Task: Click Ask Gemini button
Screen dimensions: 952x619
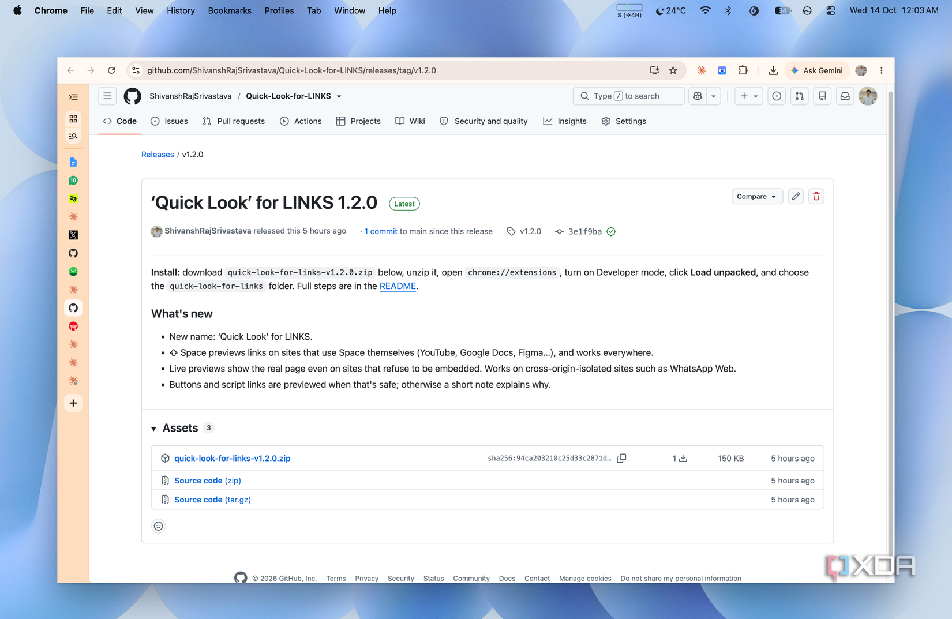Action: coord(818,70)
